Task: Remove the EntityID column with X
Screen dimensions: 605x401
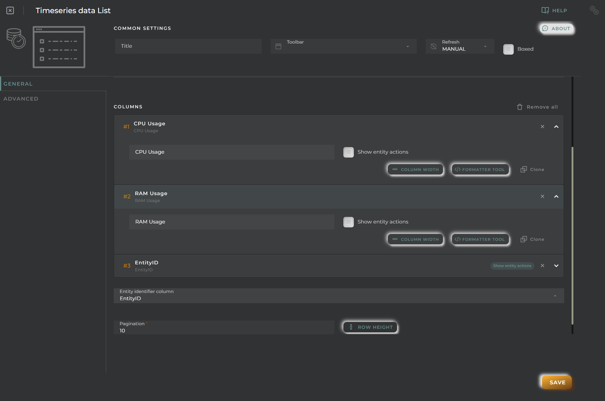Action: (x=542, y=266)
